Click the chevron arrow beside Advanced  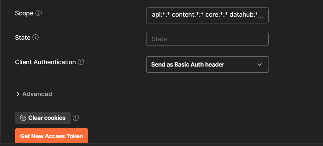[18, 94]
